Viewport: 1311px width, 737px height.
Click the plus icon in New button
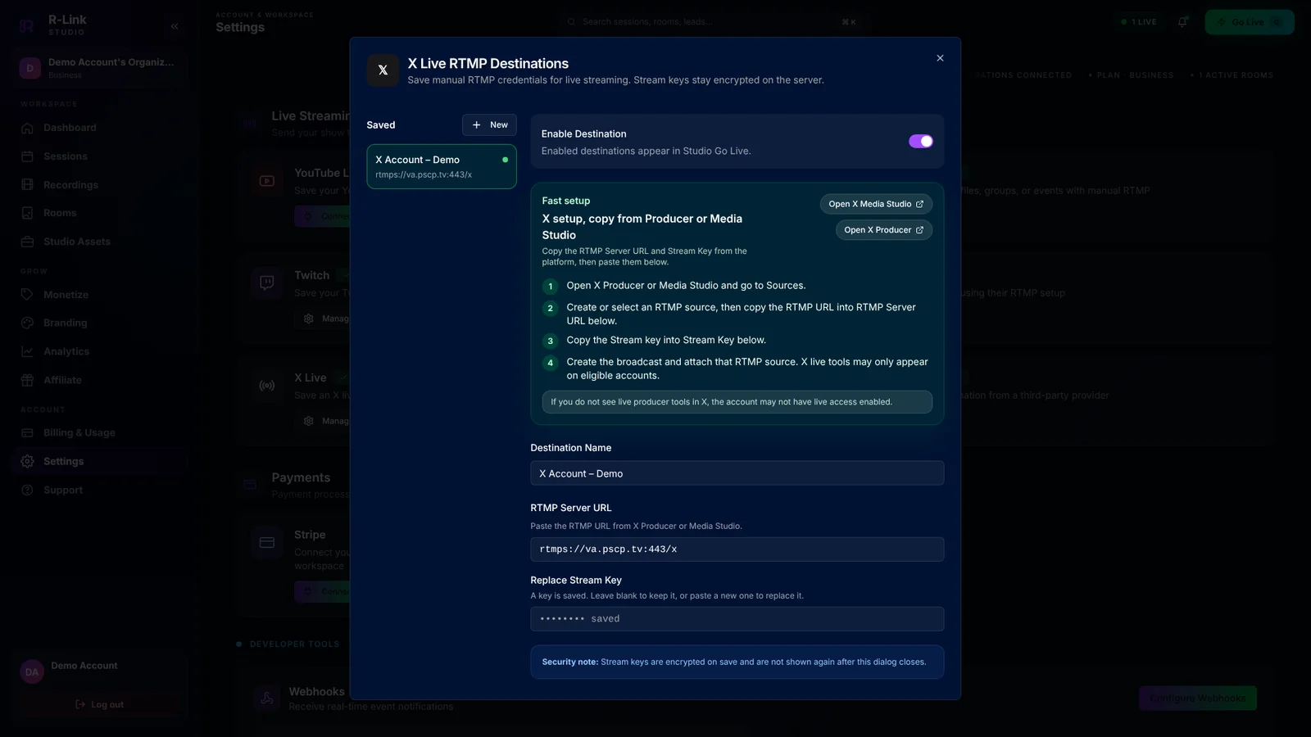pyautogui.click(x=476, y=124)
